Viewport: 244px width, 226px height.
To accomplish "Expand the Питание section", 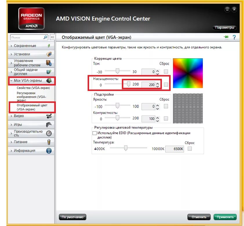I will tap(11, 142).
